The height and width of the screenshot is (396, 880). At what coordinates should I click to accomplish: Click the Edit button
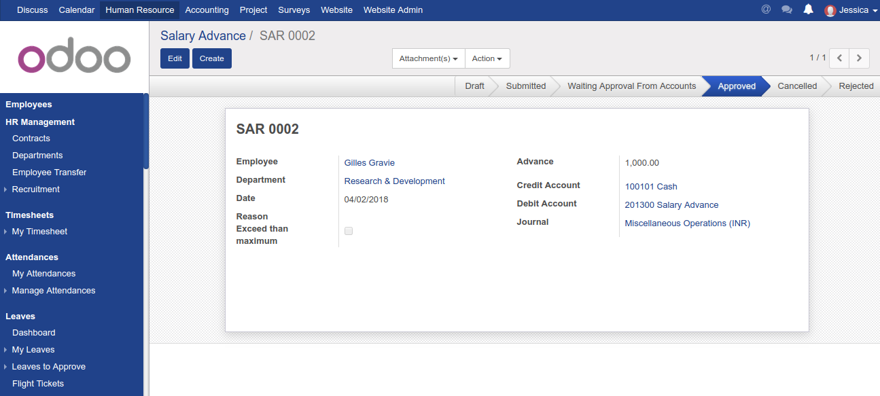point(175,58)
